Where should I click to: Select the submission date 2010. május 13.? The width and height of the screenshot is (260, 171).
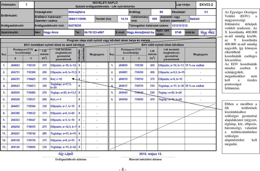click(x=151, y=154)
